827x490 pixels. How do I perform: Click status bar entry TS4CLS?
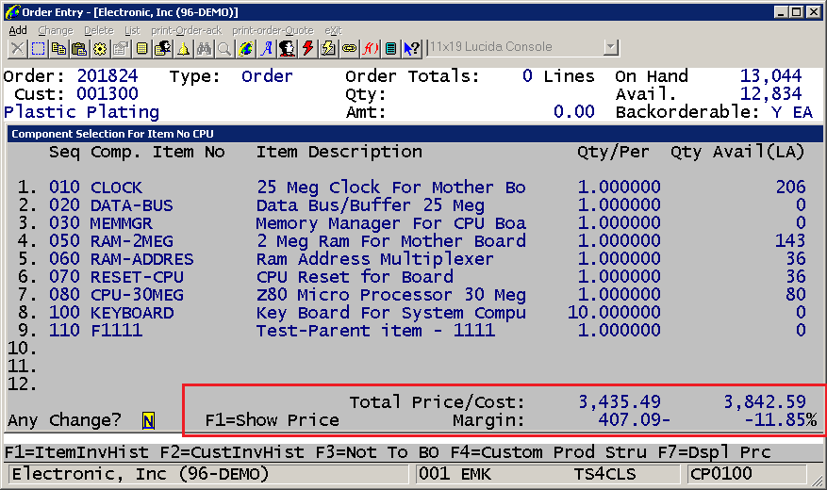pos(605,474)
